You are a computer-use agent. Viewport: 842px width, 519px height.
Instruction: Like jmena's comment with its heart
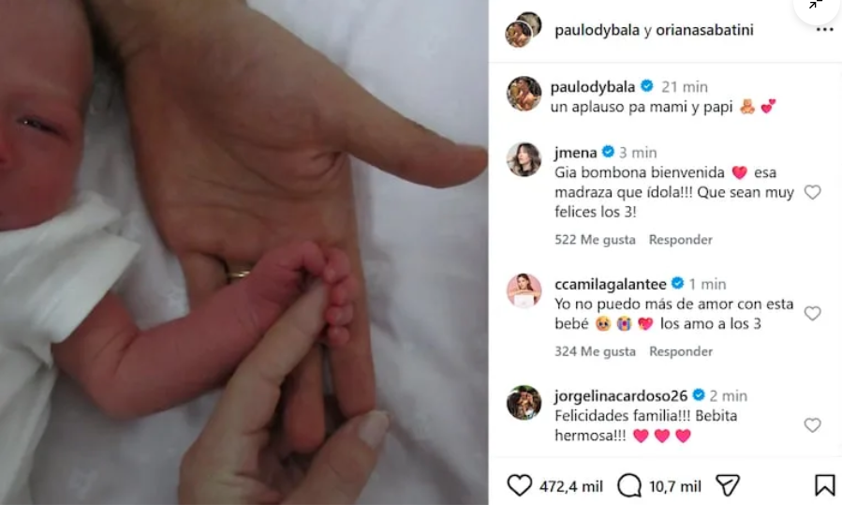point(812,192)
